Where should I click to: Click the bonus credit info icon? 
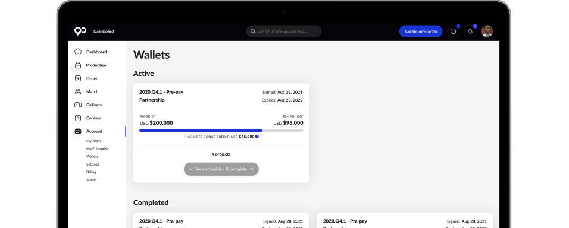(257, 137)
